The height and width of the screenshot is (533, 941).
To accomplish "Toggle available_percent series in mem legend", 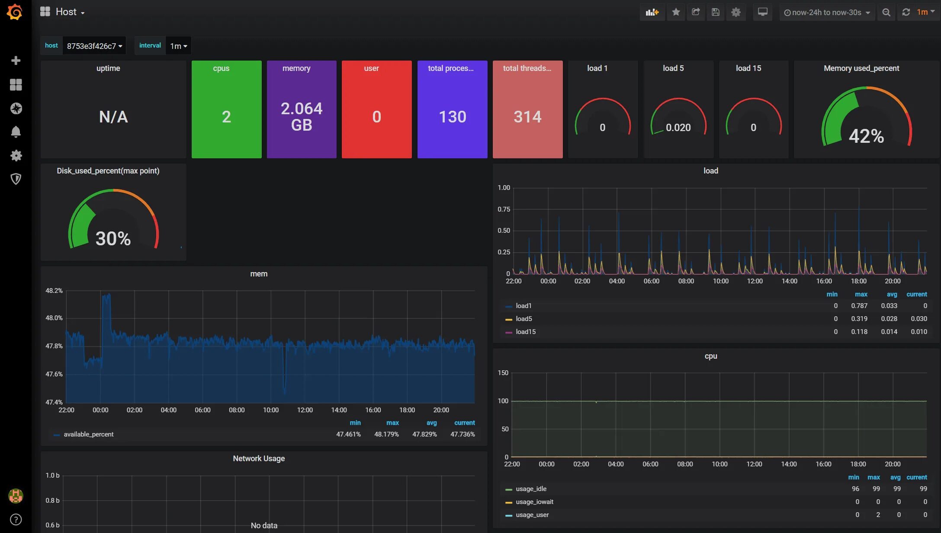I will 89,434.
